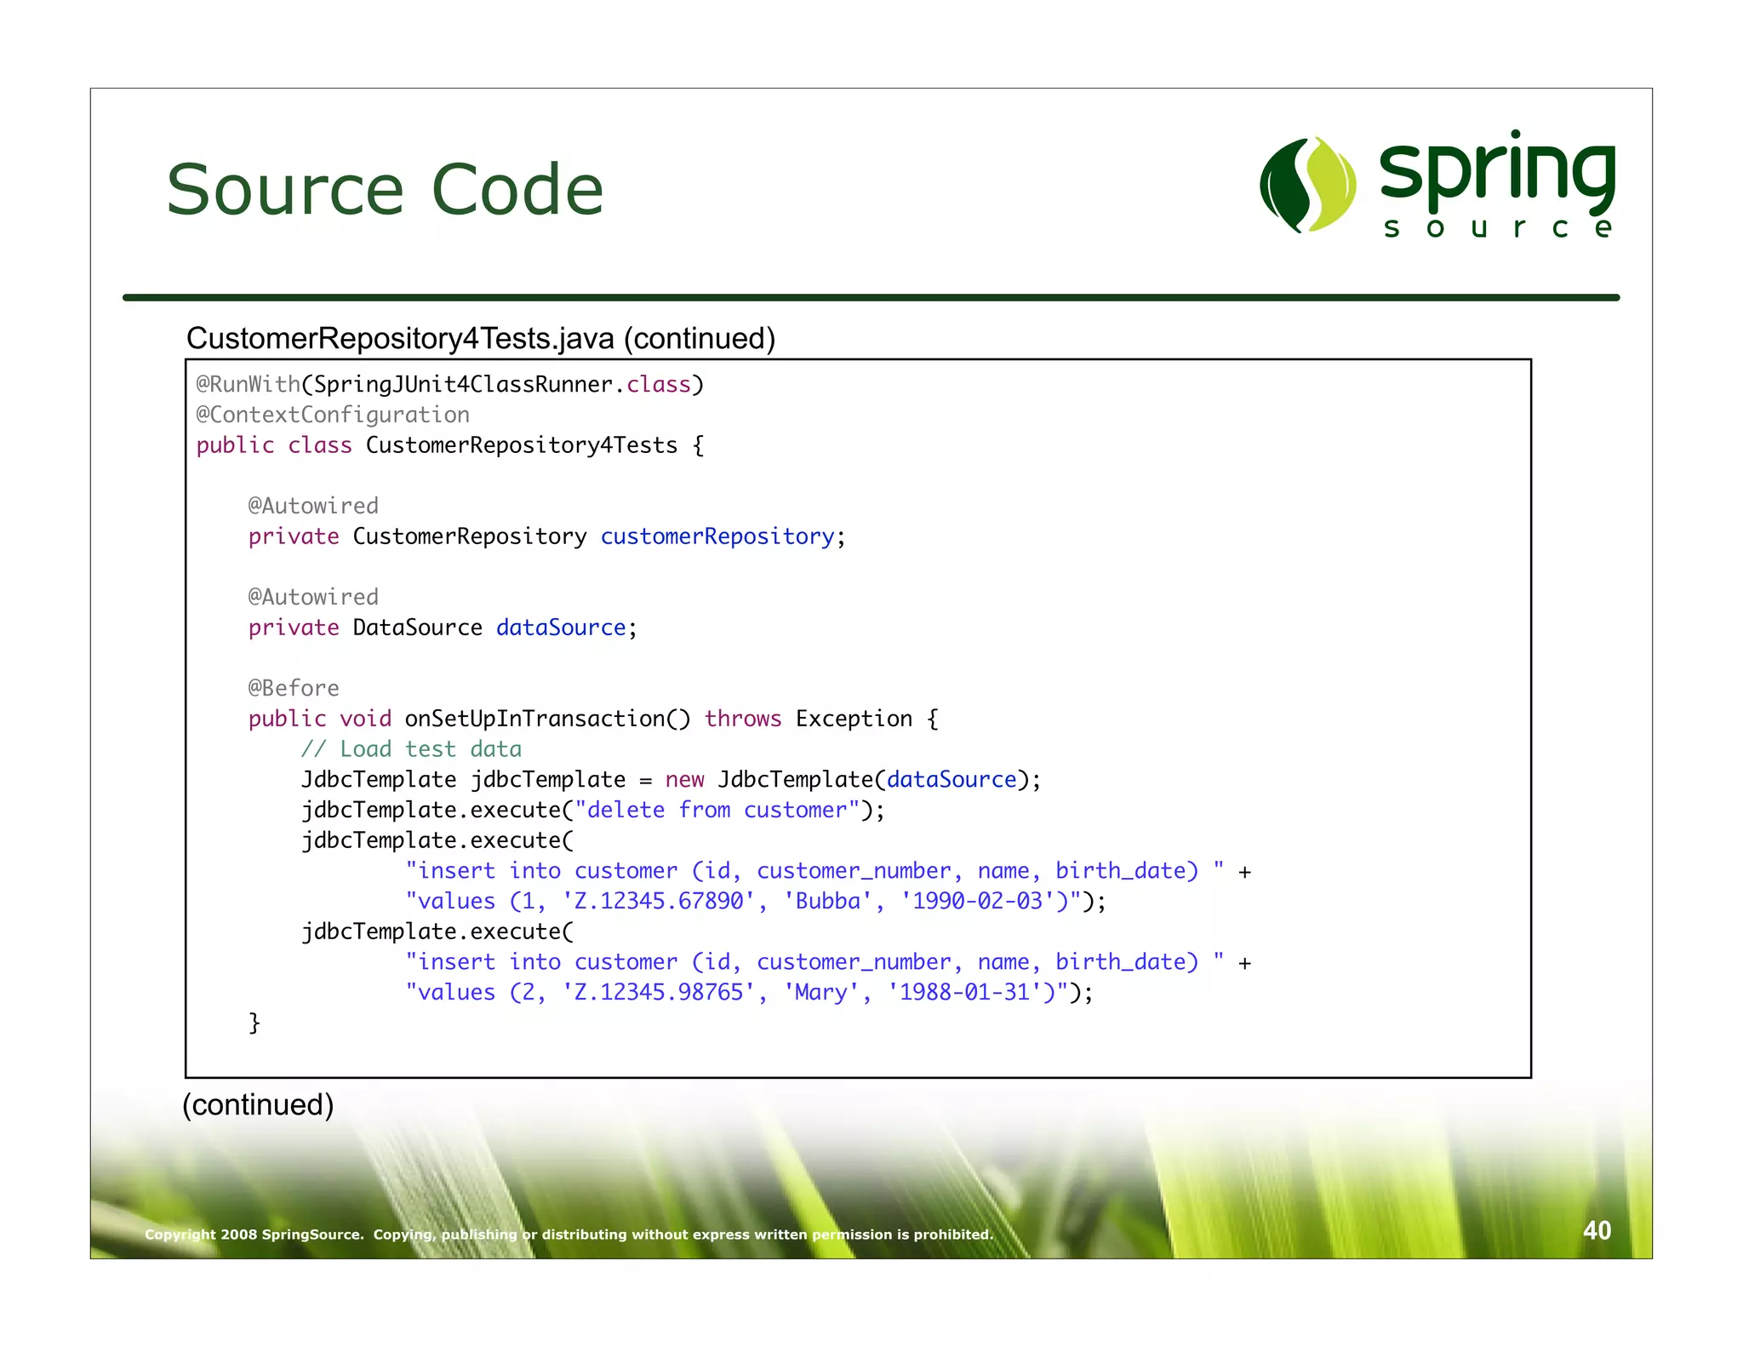
Task: Click the SpringSource leaf logo icon
Action: tap(1308, 185)
